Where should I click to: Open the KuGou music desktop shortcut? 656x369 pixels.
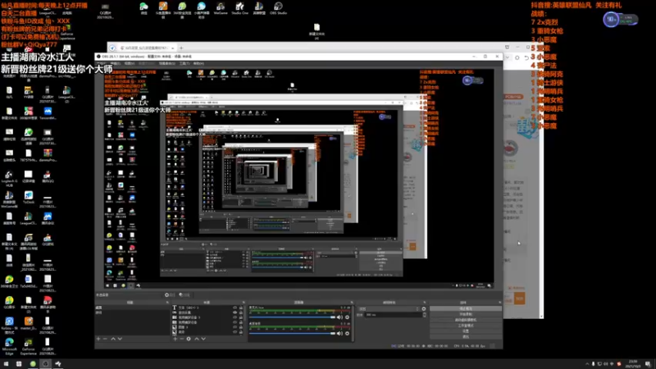pyautogui.click(x=9, y=324)
